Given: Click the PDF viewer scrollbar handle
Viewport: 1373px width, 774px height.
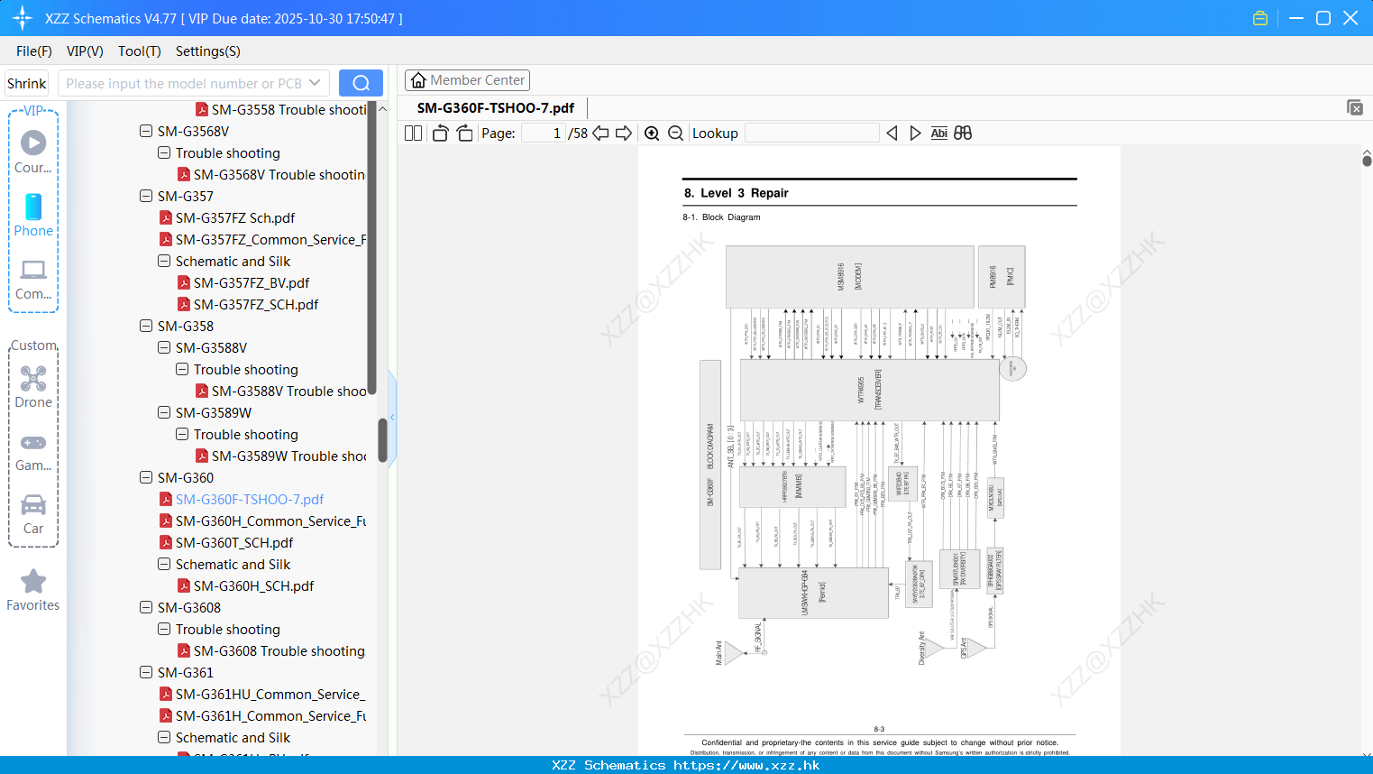Looking at the screenshot, I should click(x=1367, y=161).
